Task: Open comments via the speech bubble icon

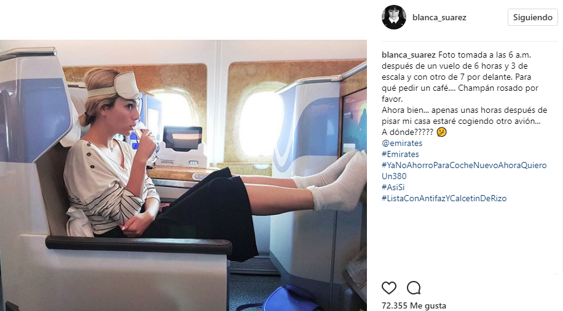Action: coord(414,288)
